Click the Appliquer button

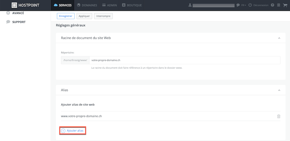click(84, 16)
